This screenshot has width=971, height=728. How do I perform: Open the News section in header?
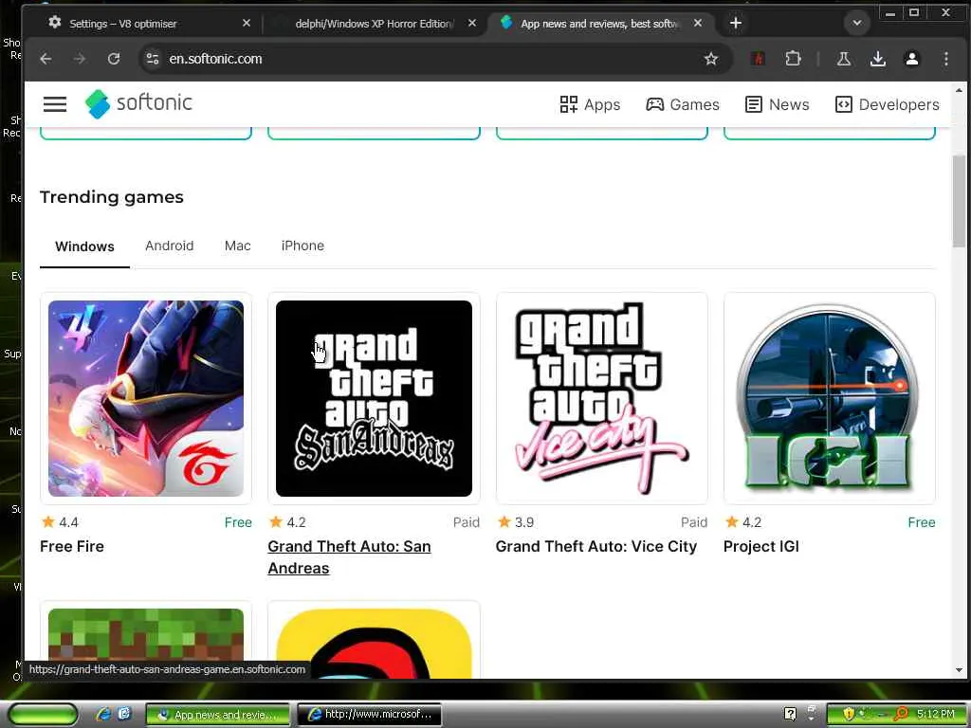point(778,104)
